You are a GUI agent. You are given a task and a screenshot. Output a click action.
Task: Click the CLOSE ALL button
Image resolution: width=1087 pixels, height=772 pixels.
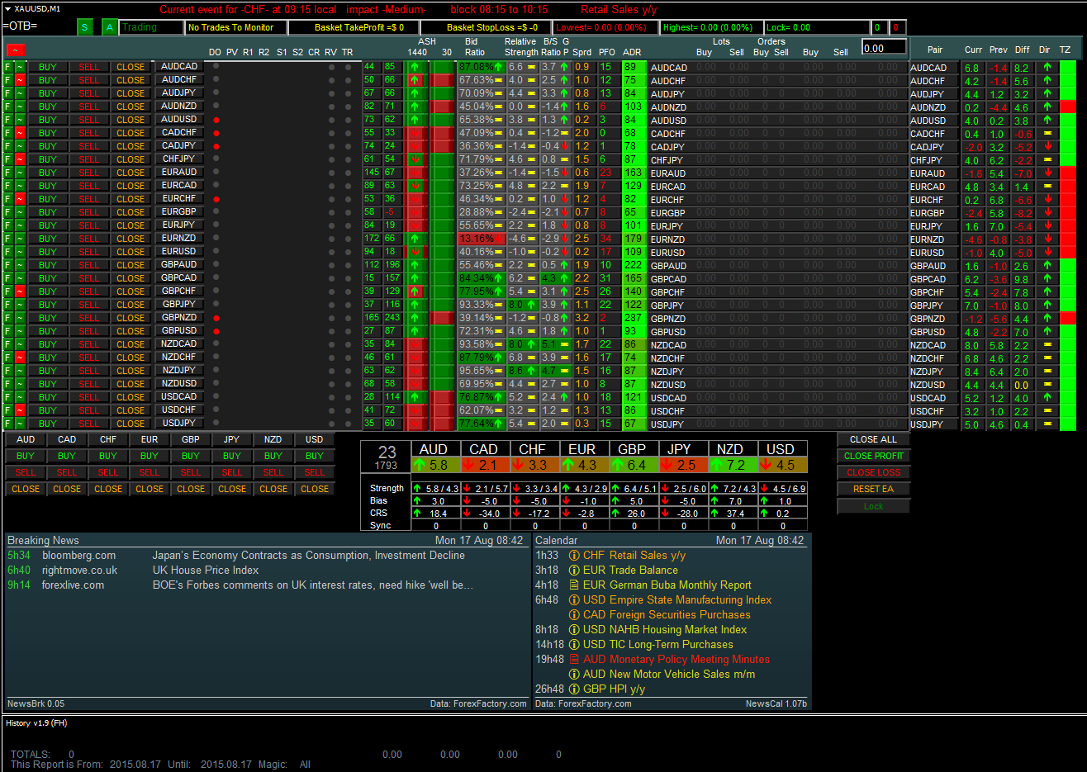[873, 439]
